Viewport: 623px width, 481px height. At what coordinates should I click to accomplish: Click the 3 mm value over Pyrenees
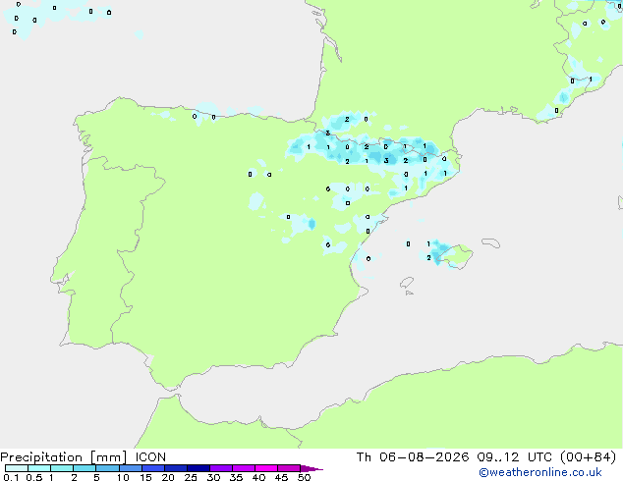point(386,161)
